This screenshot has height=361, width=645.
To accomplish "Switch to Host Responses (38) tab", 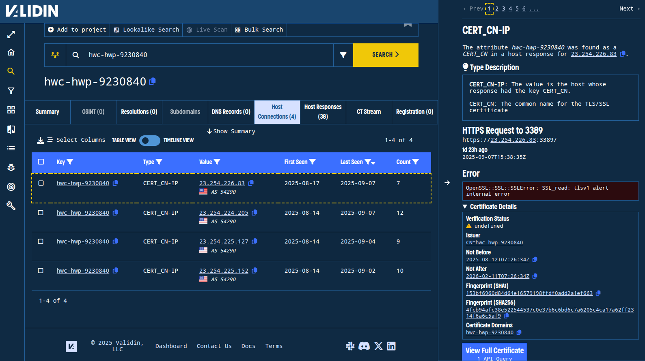I will pyautogui.click(x=323, y=112).
